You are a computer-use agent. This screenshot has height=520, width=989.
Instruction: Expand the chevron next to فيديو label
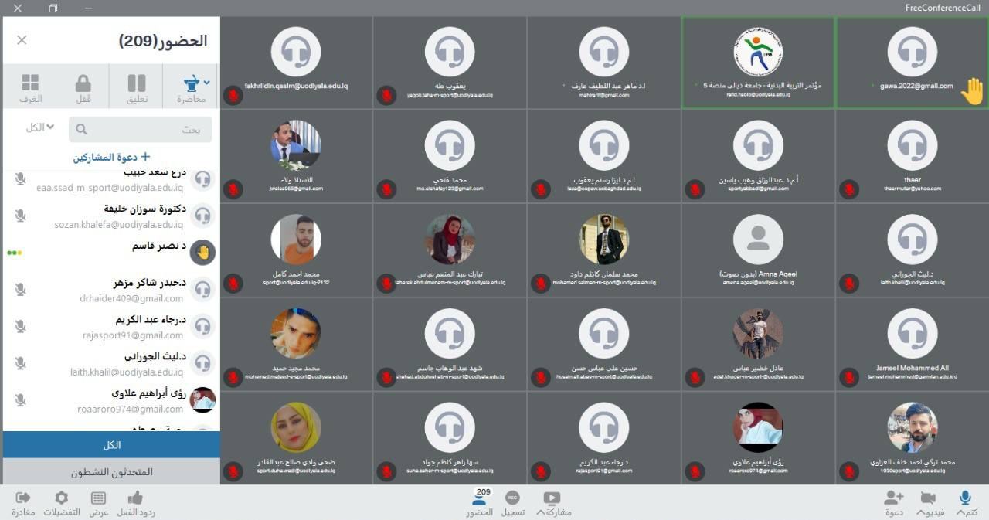point(919,513)
